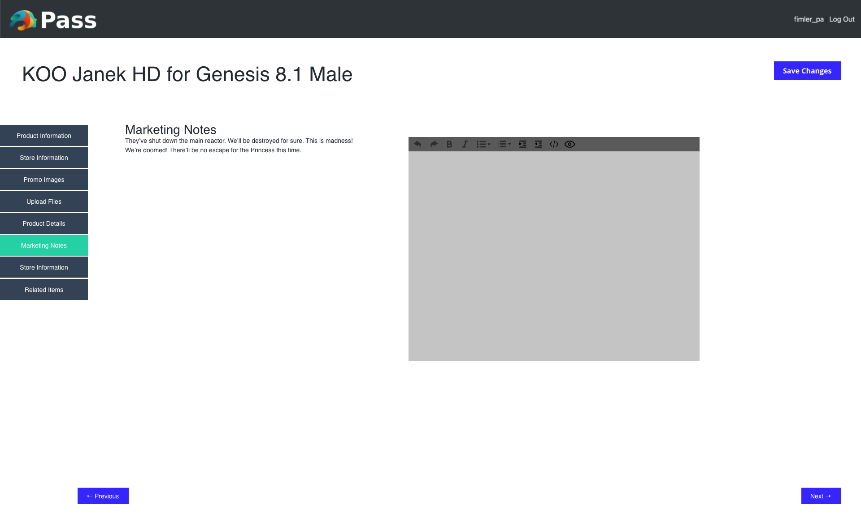Open the numbered list style dropdown

[x=509, y=144]
